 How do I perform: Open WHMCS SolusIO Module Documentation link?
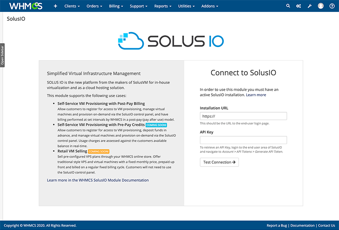[x=98, y=180]
